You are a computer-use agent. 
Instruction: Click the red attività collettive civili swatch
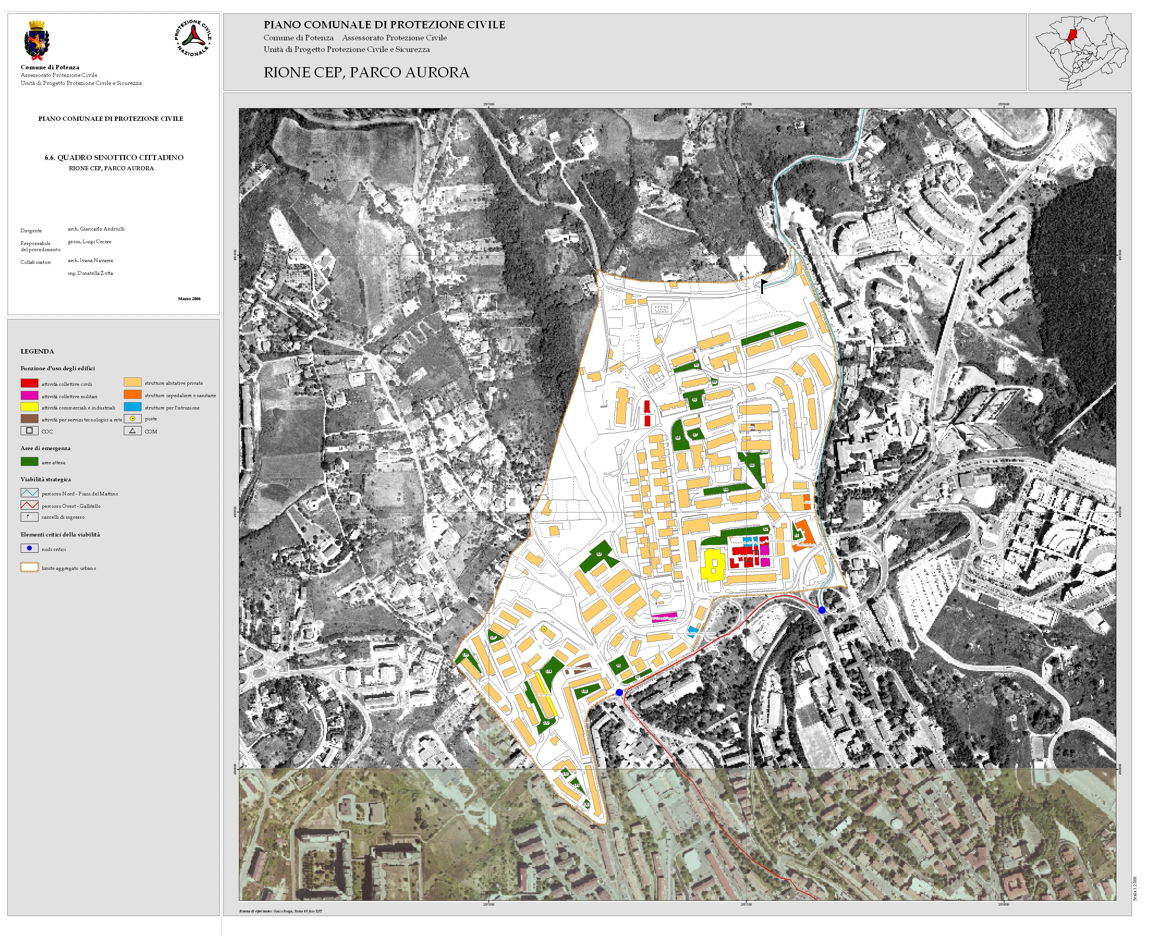(29, 383)
